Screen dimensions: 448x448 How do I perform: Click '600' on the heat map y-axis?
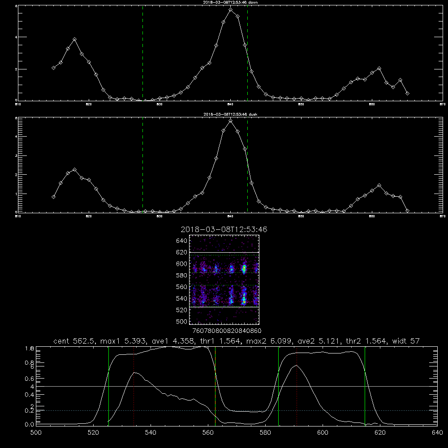pyautogui.click(x=182, y=264)
